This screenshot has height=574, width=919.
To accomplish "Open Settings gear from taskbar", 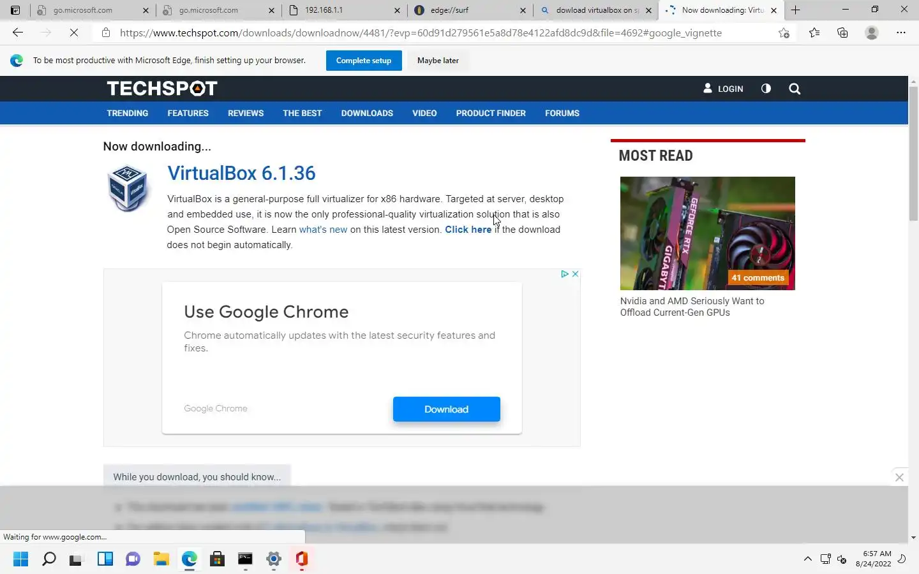I will (x=274, y=559).
